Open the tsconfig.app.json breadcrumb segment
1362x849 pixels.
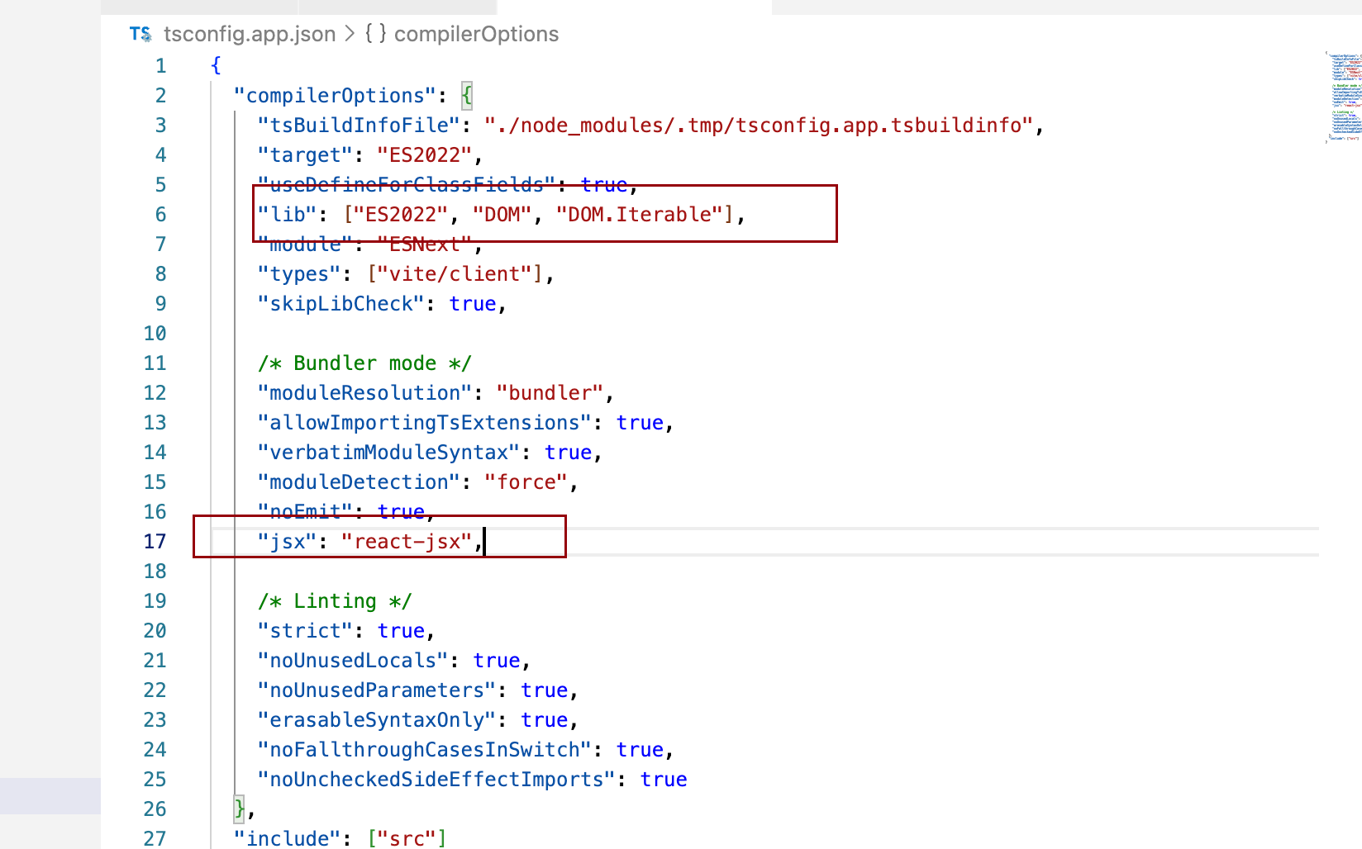pos(249,34)
